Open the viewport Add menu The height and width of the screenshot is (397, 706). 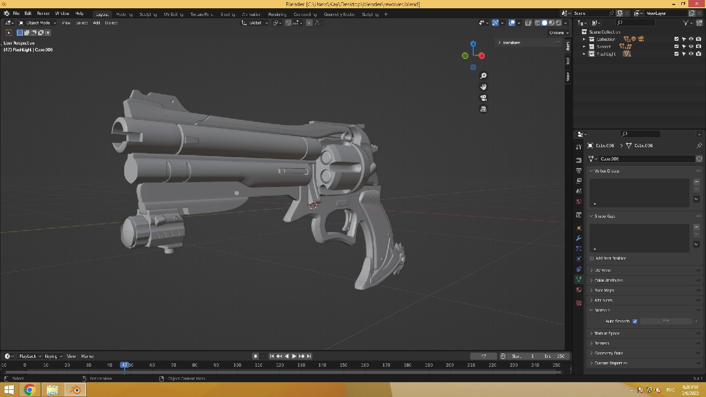[97, 23]
